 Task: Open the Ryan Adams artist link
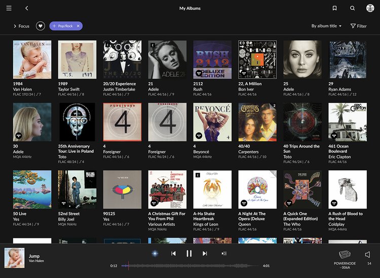coord(340,89)
